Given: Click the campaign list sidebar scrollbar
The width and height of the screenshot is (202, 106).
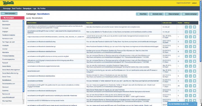Looking at the screenshot, I should click(24, 56).
